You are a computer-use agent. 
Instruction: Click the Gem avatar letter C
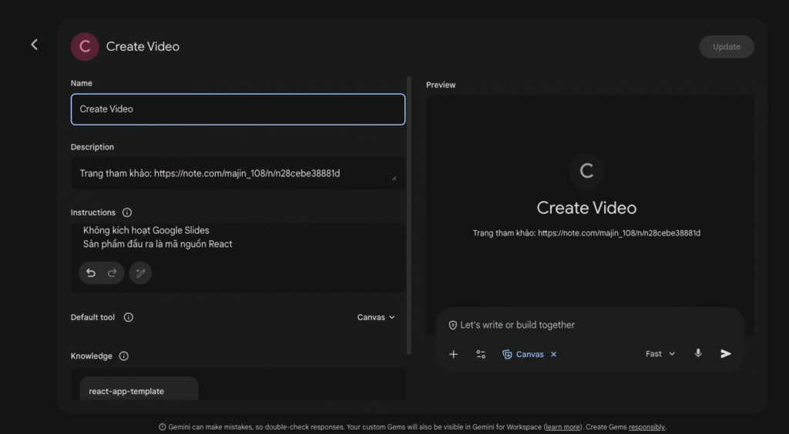(x=85, y=46)
